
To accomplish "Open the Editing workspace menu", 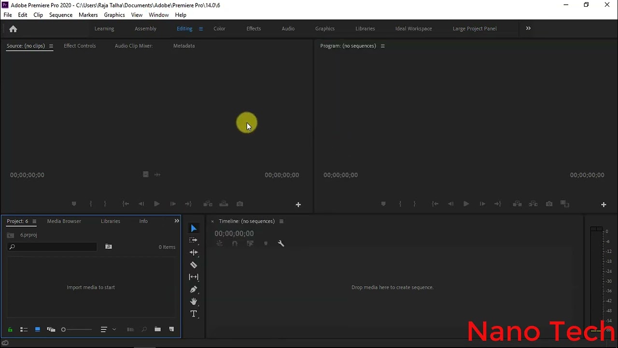I will [201, 29].
